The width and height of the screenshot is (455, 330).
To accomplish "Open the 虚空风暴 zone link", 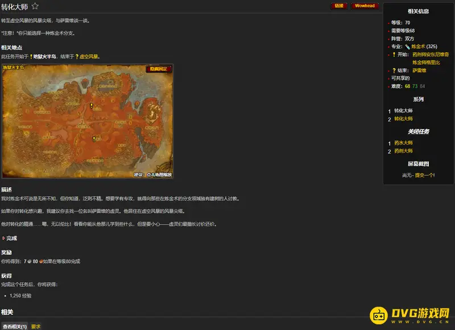I will [89, 56].
